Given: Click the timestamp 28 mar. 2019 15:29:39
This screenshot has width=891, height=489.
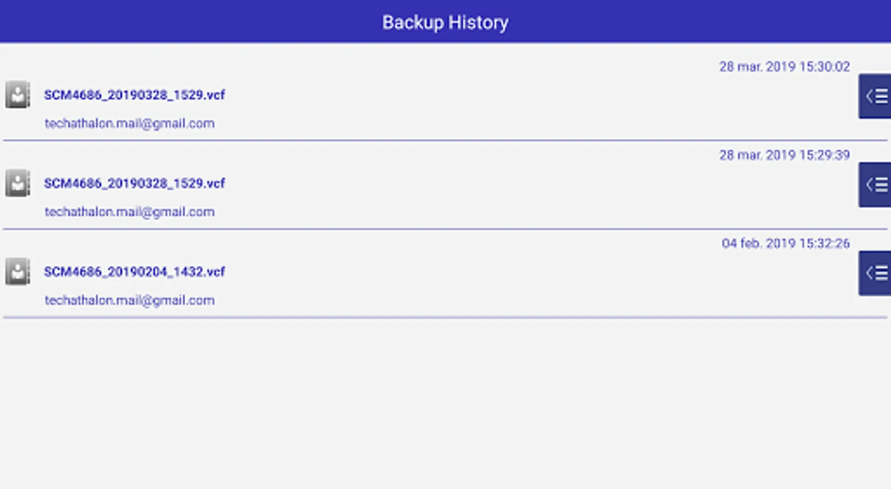Looking at the screenshot, I should tap(784, 155).
